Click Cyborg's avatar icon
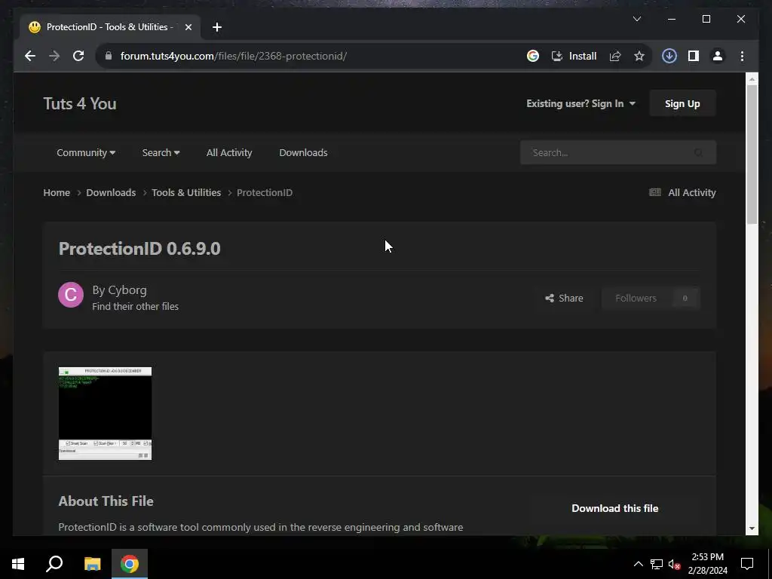This screenshot has width=772, height=579. point(71,295)
